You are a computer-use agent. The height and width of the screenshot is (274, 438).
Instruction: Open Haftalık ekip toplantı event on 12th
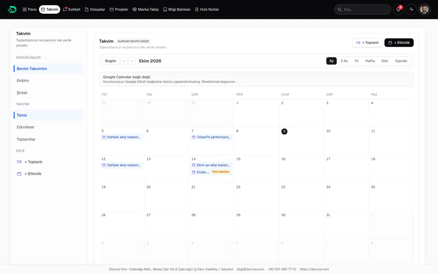(x=121, y=165)
